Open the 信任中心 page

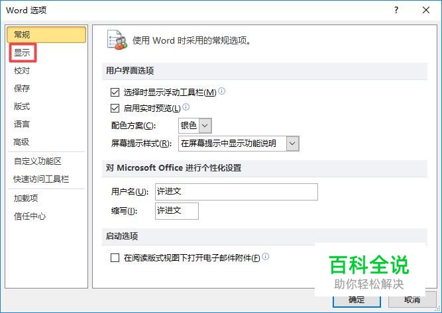[30, 216]
